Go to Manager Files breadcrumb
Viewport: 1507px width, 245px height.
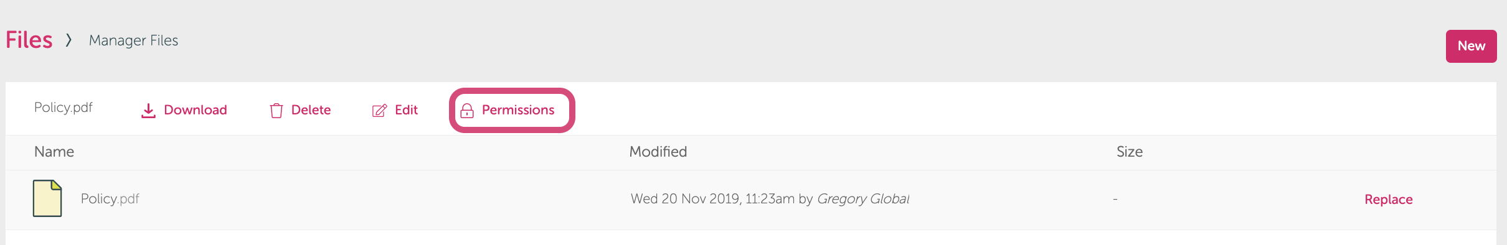pos(133,40)
